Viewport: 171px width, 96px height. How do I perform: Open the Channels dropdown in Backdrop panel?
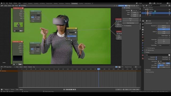coord(135,10)
